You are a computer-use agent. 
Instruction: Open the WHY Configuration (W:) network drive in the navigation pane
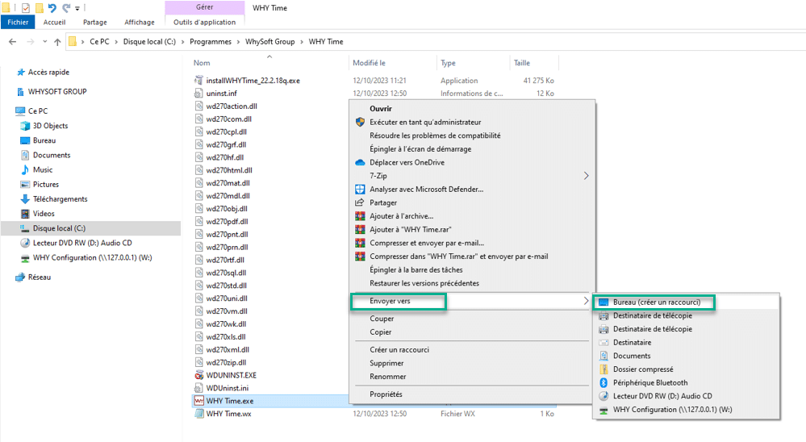pyautogui.click(x=93, y=257)
